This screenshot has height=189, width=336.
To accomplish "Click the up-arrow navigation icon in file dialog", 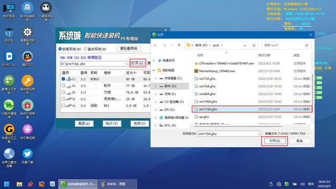I will pyautogui.click(x=179, y=45).
